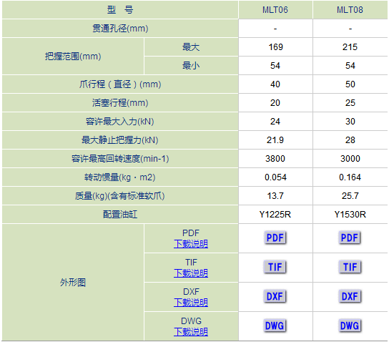Download the MLT08 DWG drawing

(350, 326)
